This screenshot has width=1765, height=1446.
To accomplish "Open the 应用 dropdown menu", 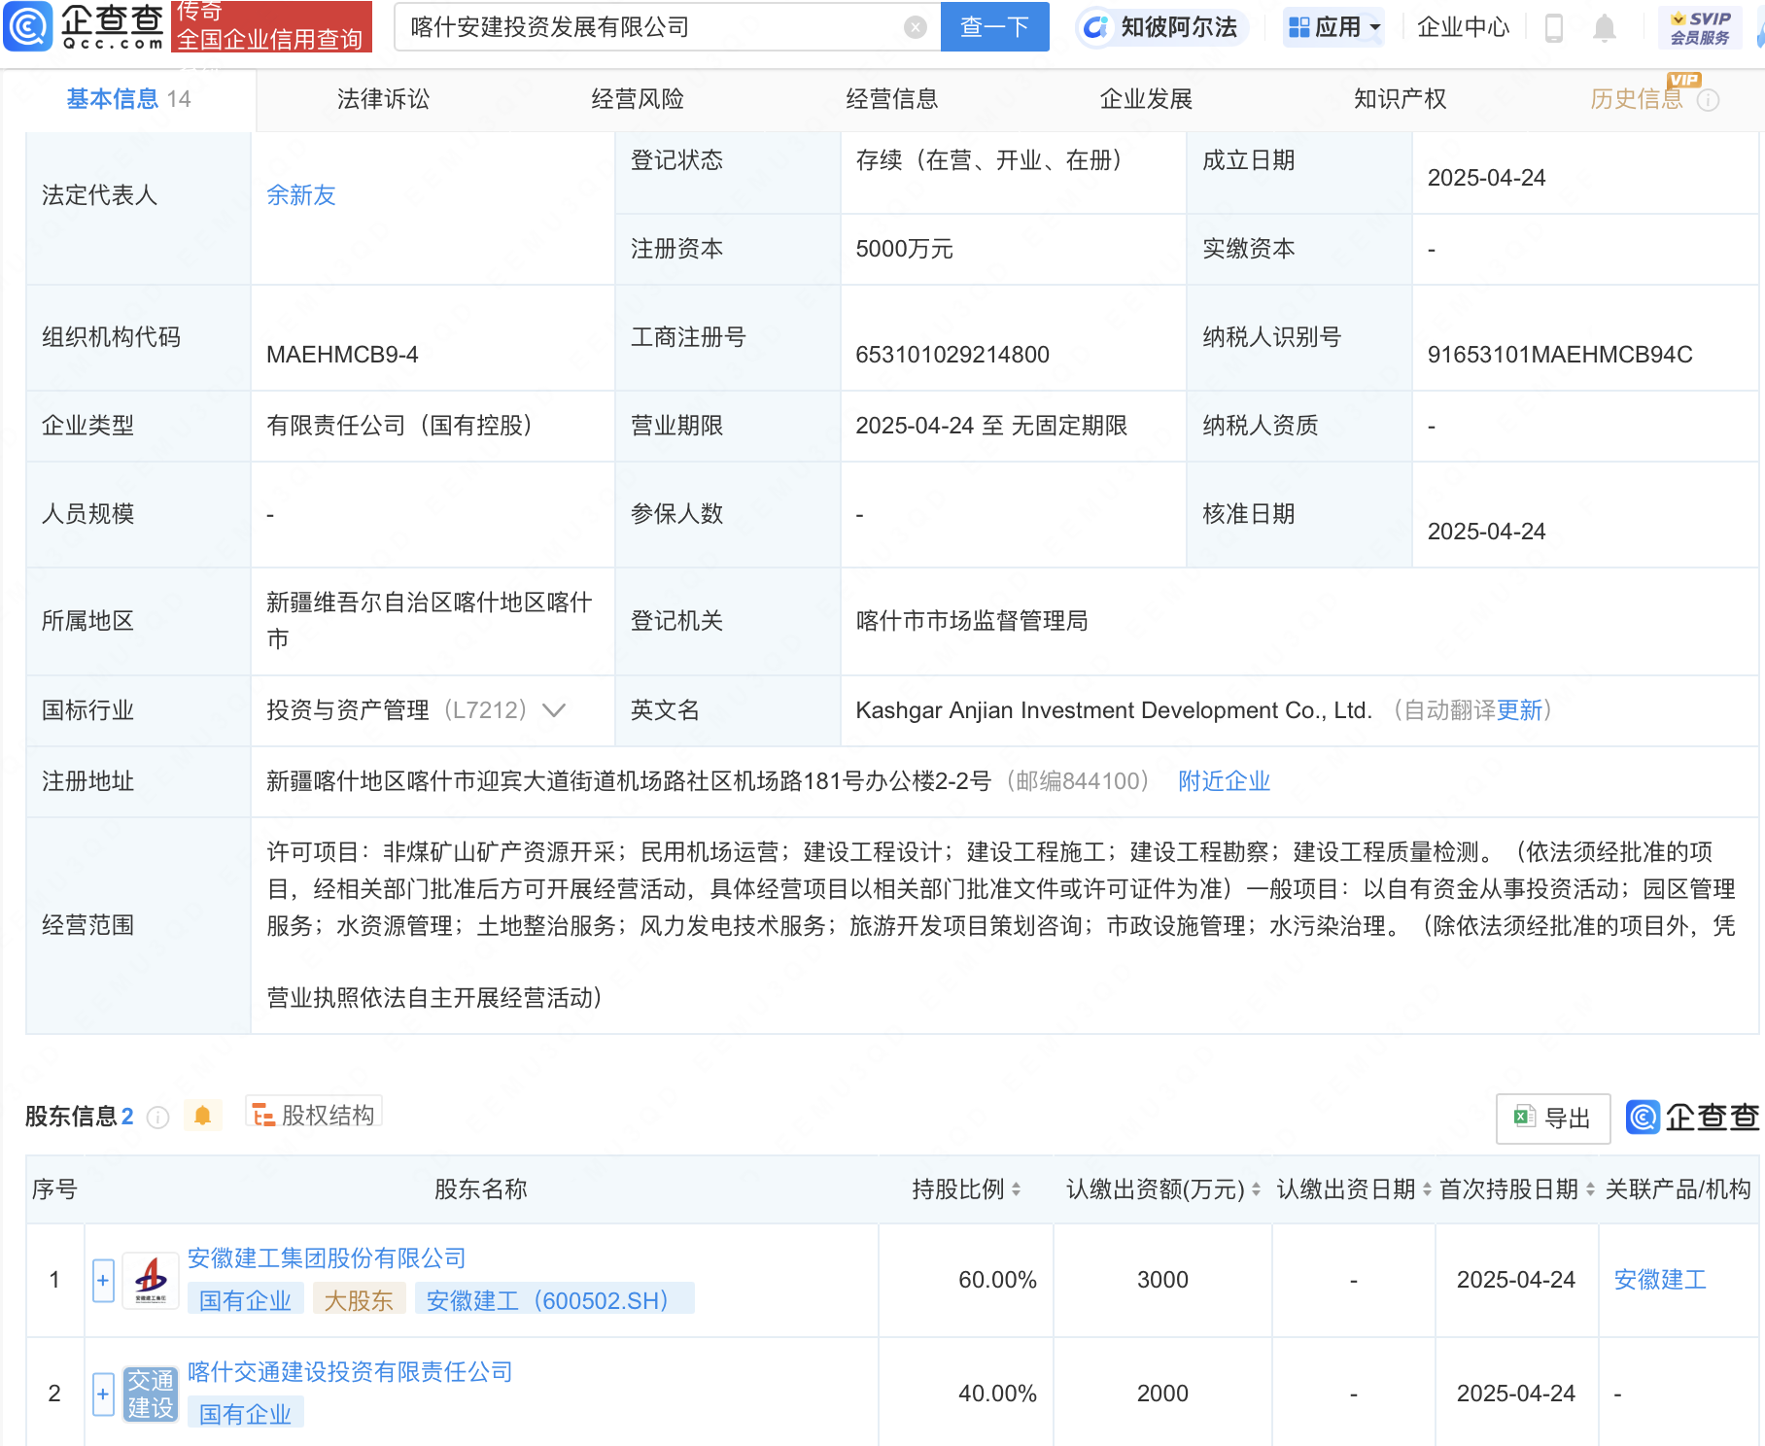I will pyautogui.click(x=1333, y=27).
